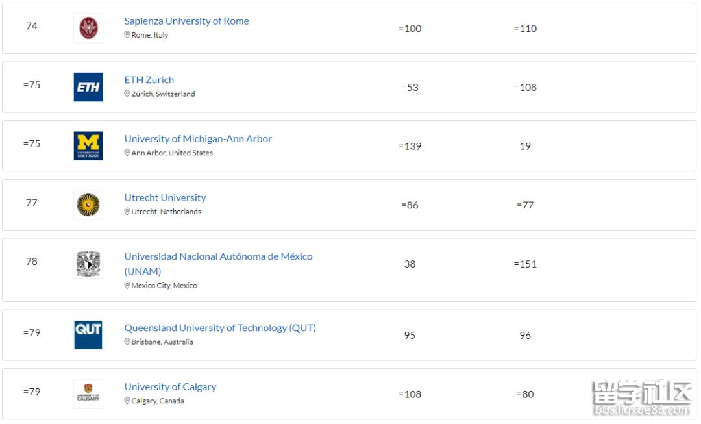Click the QUT blue logo
The height and width of the screenshot is (424, 701).
[88, 335]
